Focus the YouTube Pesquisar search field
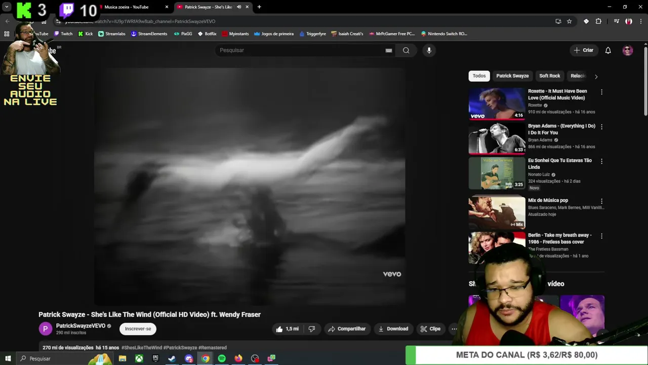This screenshot has width=648, height=365. 301,50
